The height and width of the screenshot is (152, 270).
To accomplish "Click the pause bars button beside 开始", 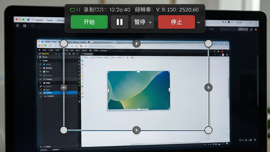I will point(119,22).
